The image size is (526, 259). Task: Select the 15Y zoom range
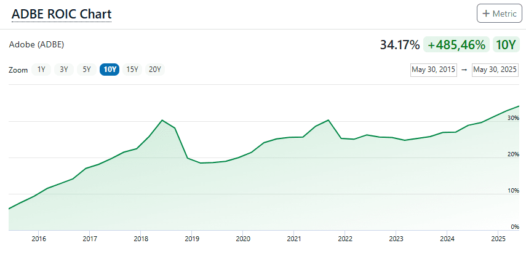pos(132,70)
